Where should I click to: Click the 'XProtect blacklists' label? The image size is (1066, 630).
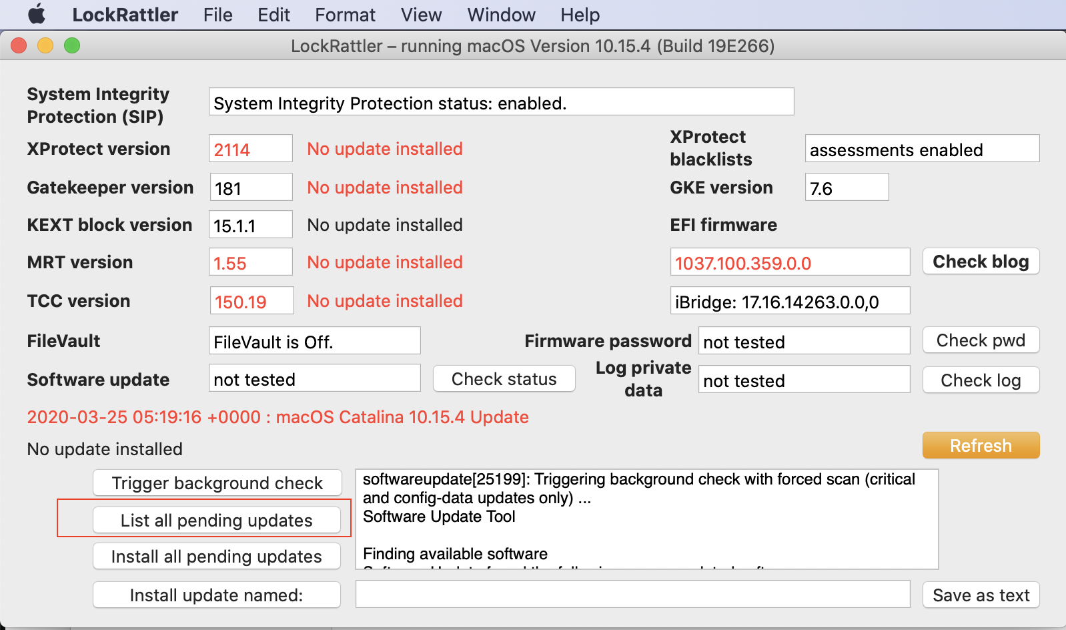(x=711, y=148)
